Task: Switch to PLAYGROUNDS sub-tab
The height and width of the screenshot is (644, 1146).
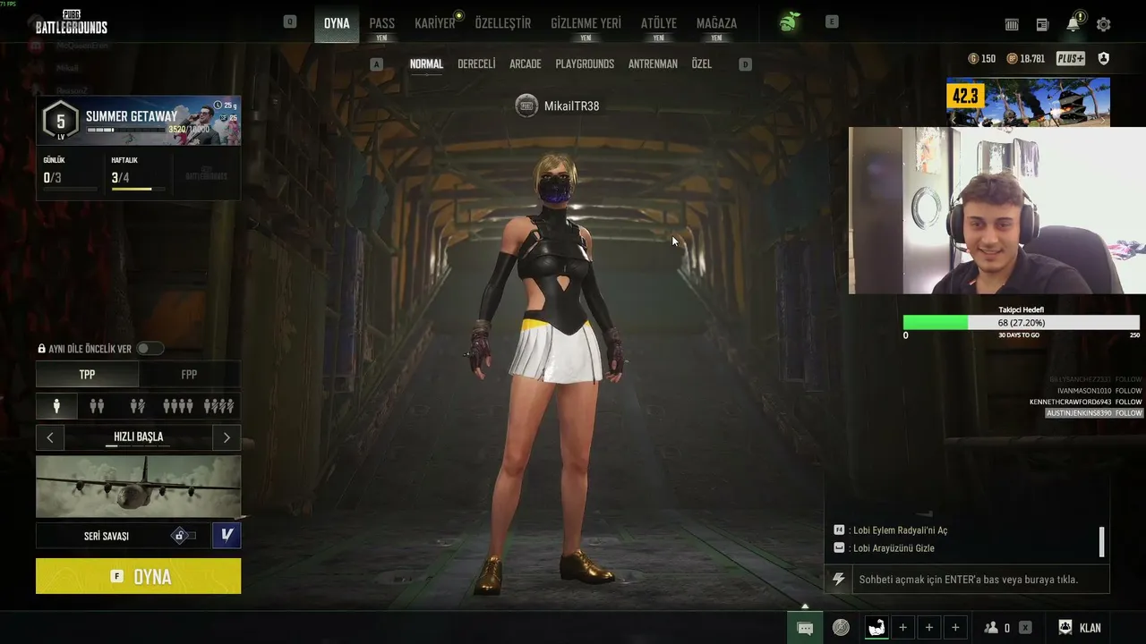Action: point(585,64)
